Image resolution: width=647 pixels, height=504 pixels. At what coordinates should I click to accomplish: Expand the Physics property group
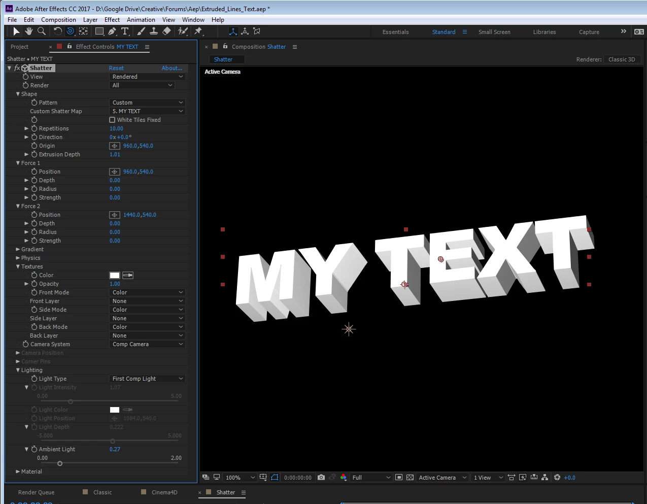[18, 258]
